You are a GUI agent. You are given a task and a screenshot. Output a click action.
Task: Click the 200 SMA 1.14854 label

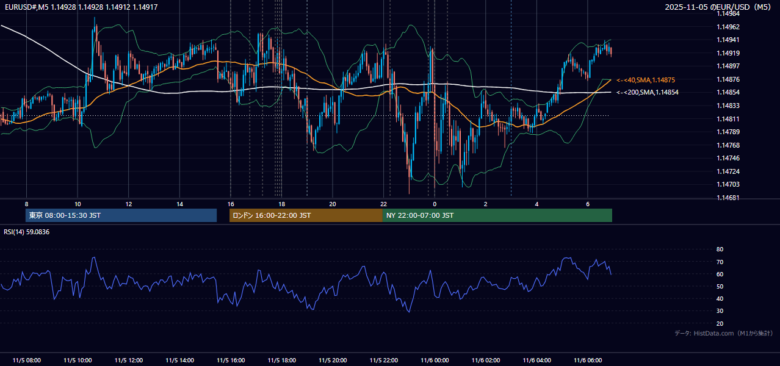pos(647,92)
